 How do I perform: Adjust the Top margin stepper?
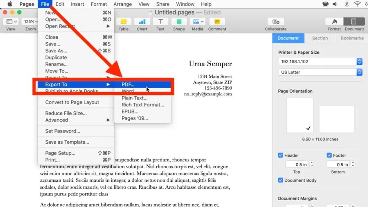click(312, 164)
